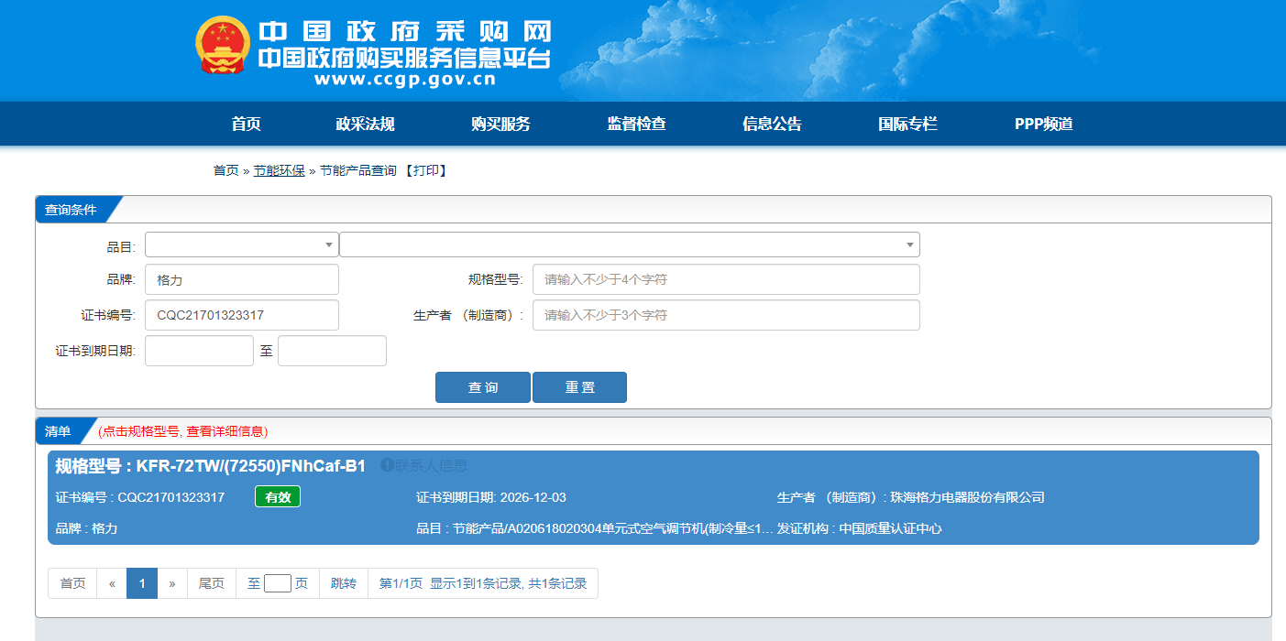This screenshot has width=1286, height=641.
Task: Click the manufacturer text 珠海格力电器股份有限公司
Action: point(966,497)
